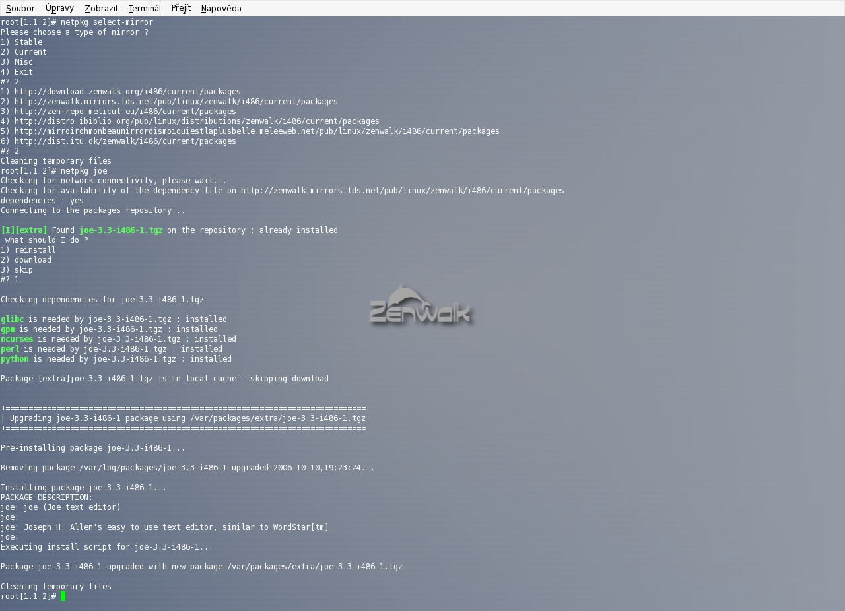Click the '2) download' option text
This screenshot has width=845, height=611.
click(26, 260)
